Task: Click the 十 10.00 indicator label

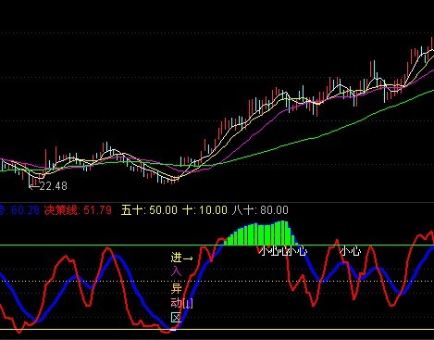Action: click(x=205, y=210)
